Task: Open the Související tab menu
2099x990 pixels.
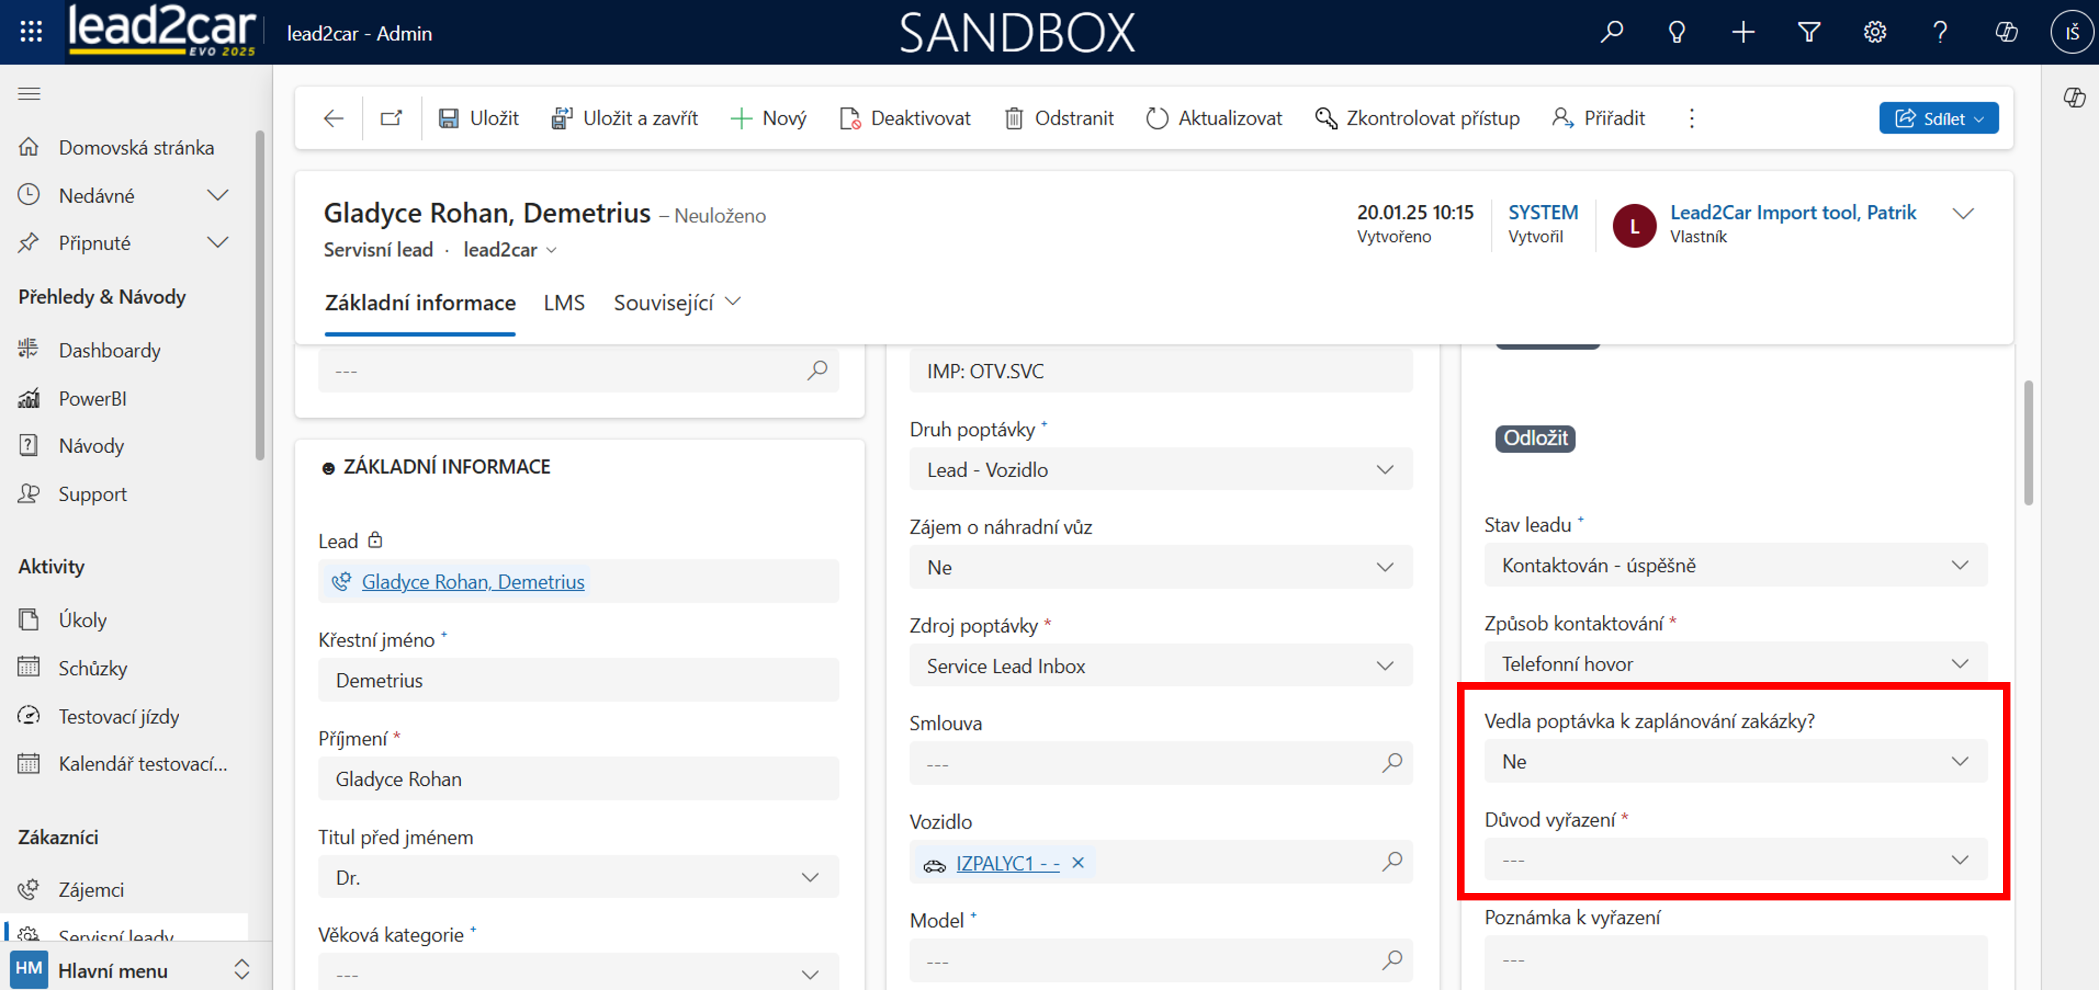Action: coord(677,303)
